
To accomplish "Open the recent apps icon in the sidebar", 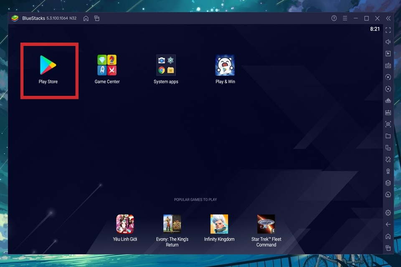I will click(388, 248).
